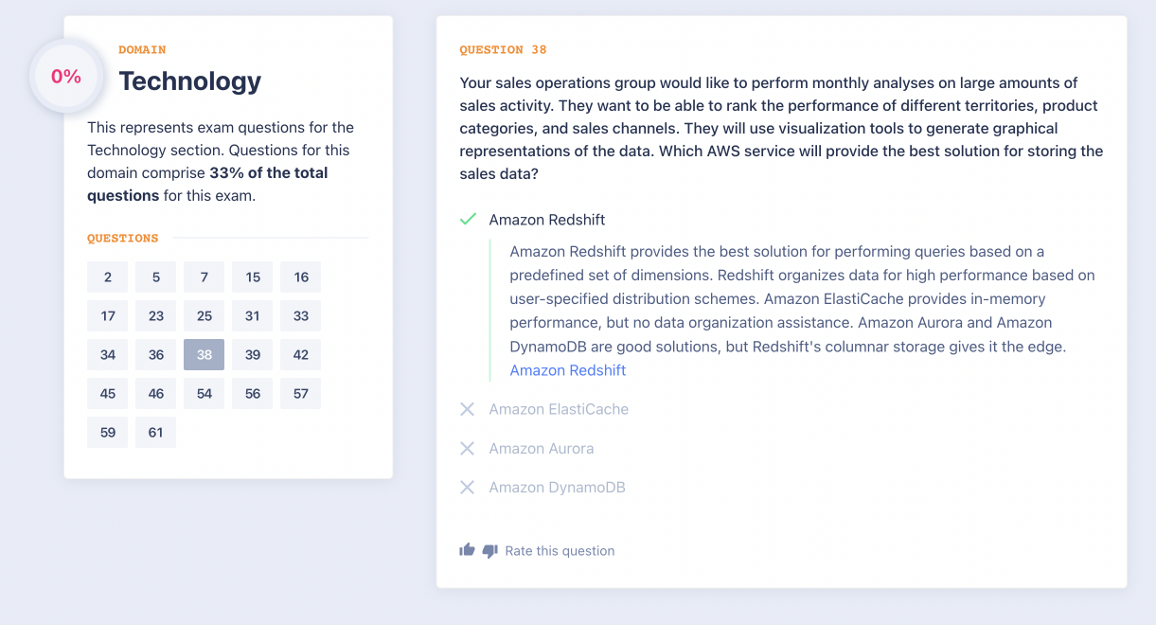This screenshot has height=625, width=1156.
Task: Open question 45 tile
Action: [x=108, y=393]
